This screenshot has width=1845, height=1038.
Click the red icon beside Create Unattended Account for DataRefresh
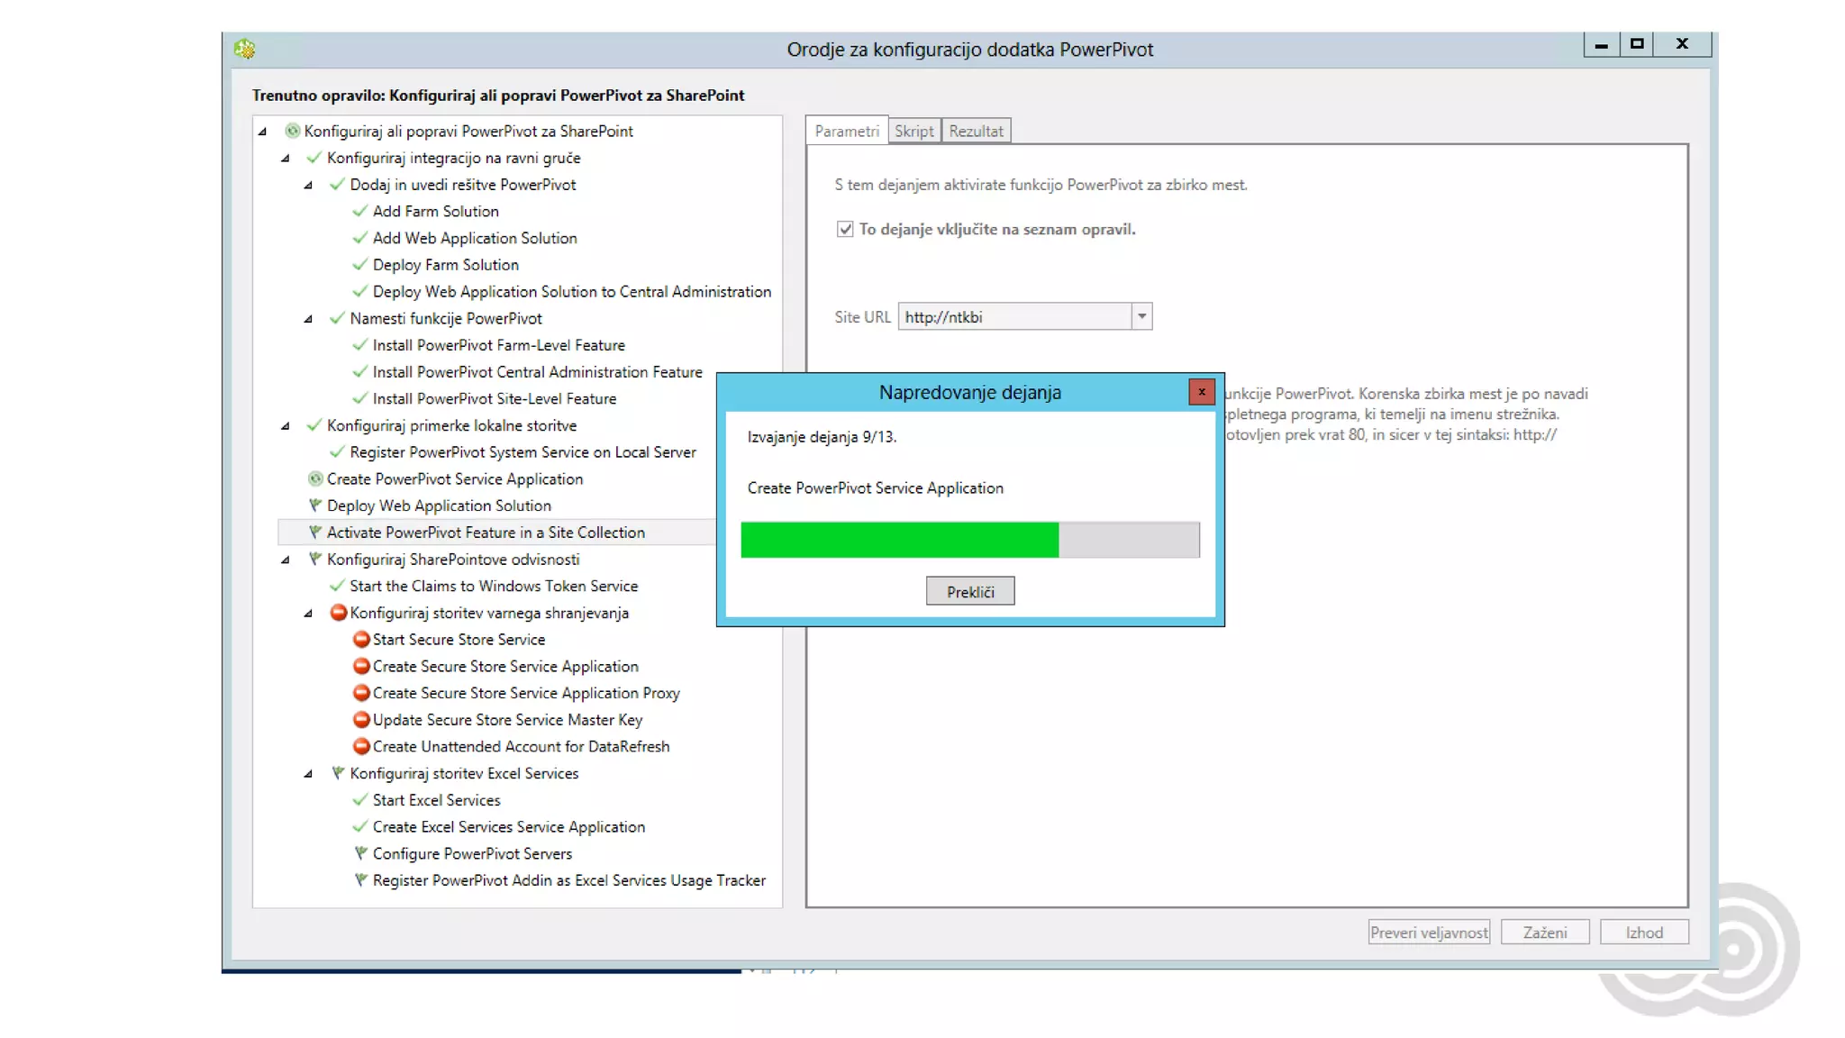[x=361, y=746]
